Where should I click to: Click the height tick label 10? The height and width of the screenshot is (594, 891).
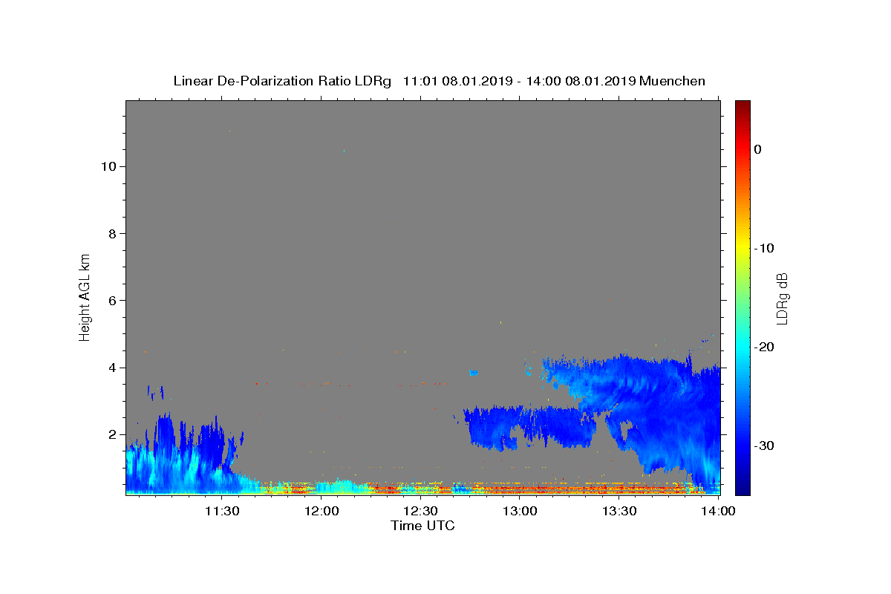(108, 166)
